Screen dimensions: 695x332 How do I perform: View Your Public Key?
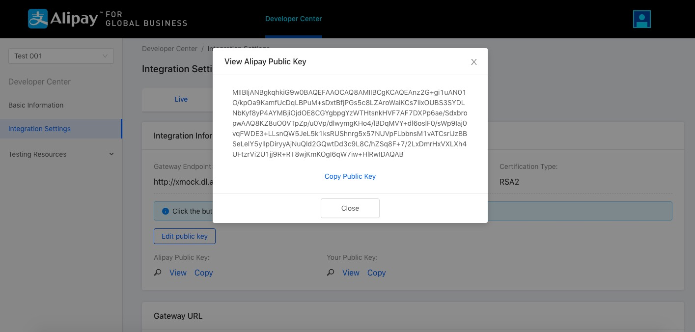pyautogui.click(x=351, y=273)
